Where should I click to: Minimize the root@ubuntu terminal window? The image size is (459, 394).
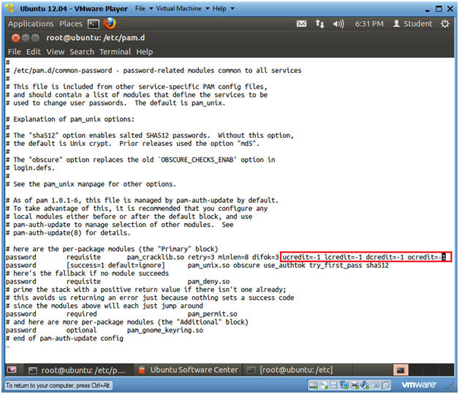pos(26,38)
